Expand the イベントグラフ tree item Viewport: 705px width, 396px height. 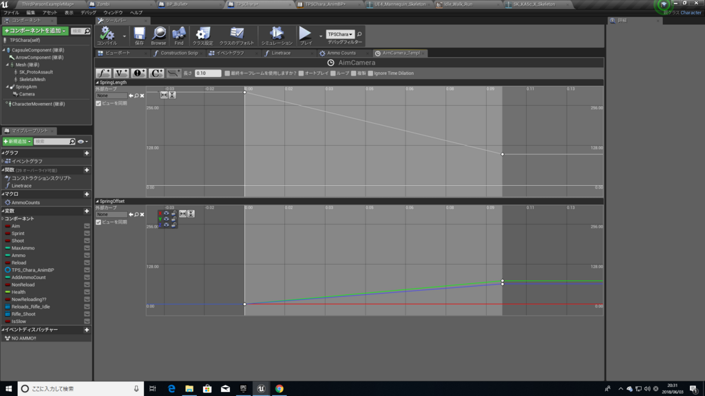pos(3,161)
